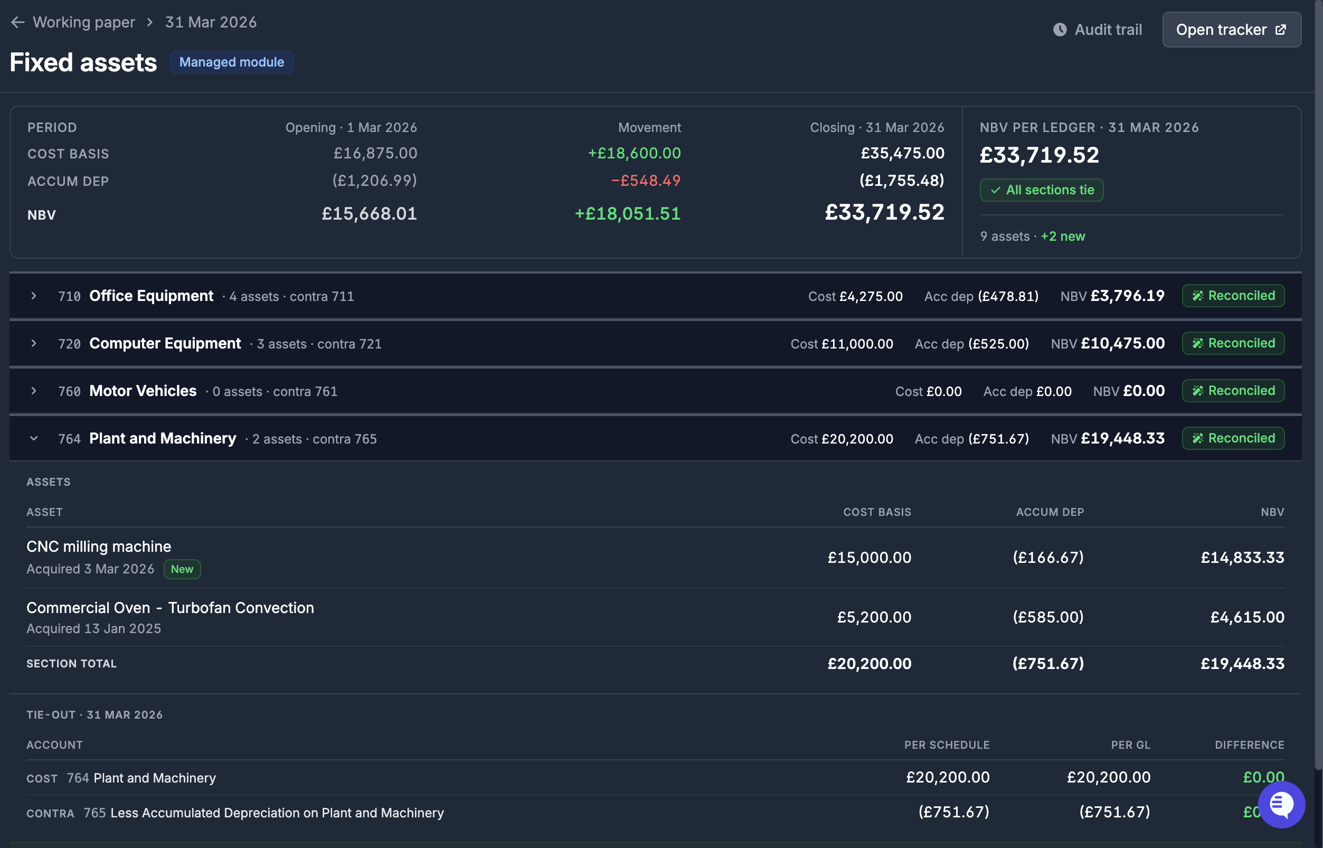Screen dimensions: 1323x848
Task: Click the PER SCHEDULE column header
Action: click(x=947, y=745)
